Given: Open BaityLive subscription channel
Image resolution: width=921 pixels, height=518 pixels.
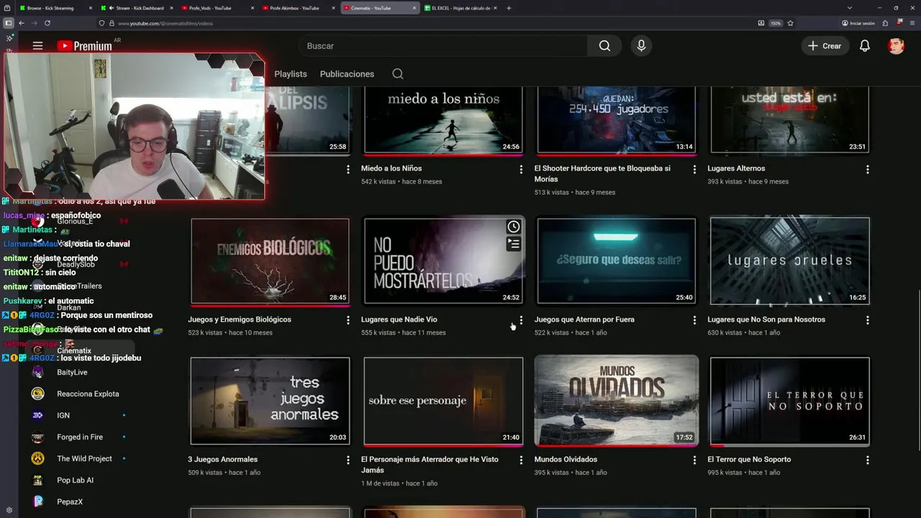Looking at the screenshot, I should (72, 373).
